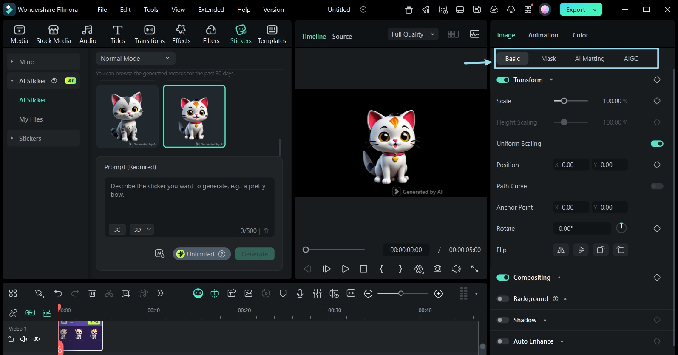Click the redo arrow in the timeline toolbar

75,293
